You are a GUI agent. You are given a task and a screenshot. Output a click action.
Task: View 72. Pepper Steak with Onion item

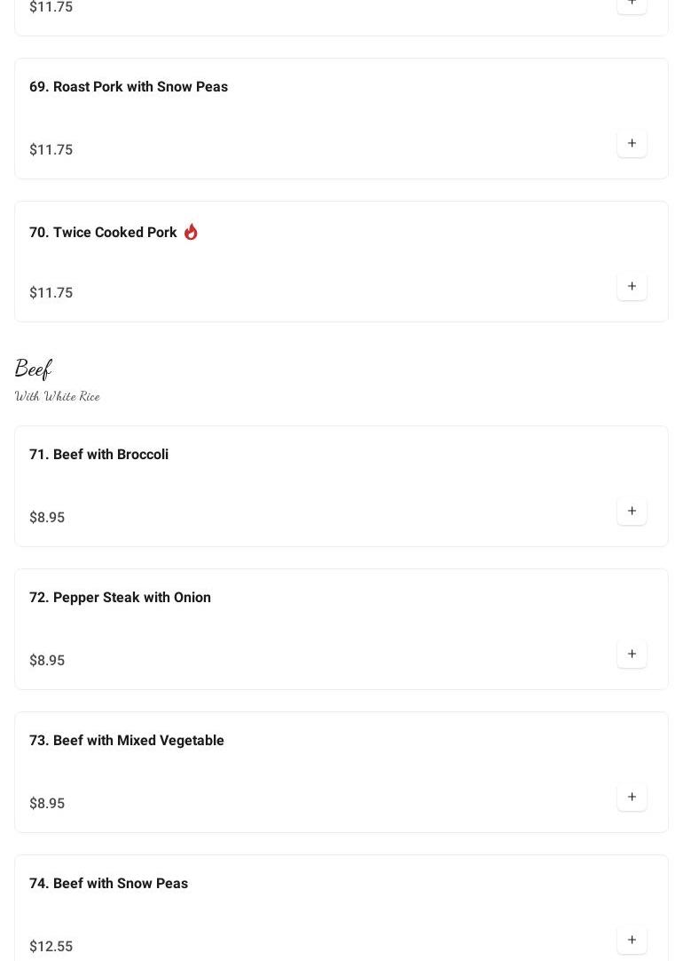[x=120, y=598]
